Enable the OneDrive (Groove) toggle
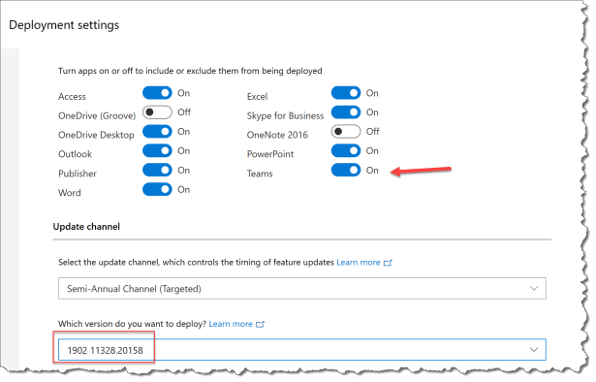Screen dimensions: 596x382 coord(157,112)
